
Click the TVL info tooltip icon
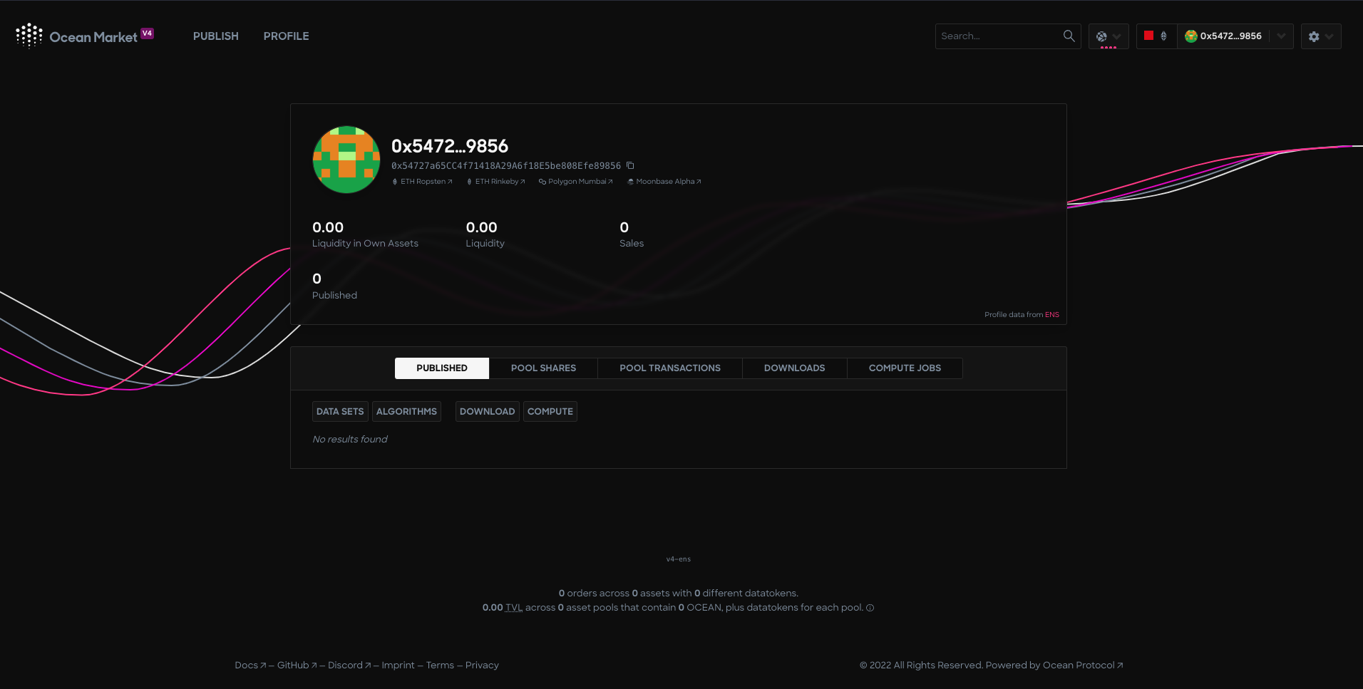click(x=870, y=608)
